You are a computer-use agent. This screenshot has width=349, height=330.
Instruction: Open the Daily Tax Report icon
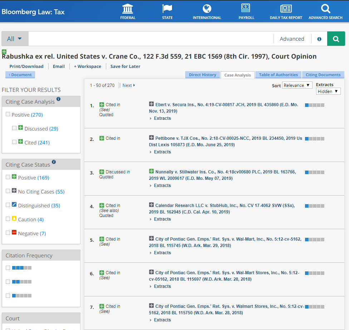point(286,9)
